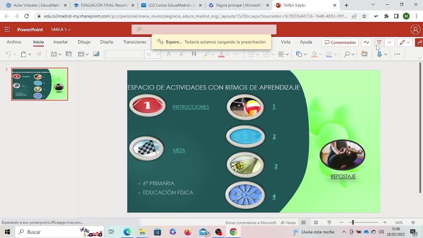Click the numbered list icon
The image size is (423, 238).
[266, 54]
